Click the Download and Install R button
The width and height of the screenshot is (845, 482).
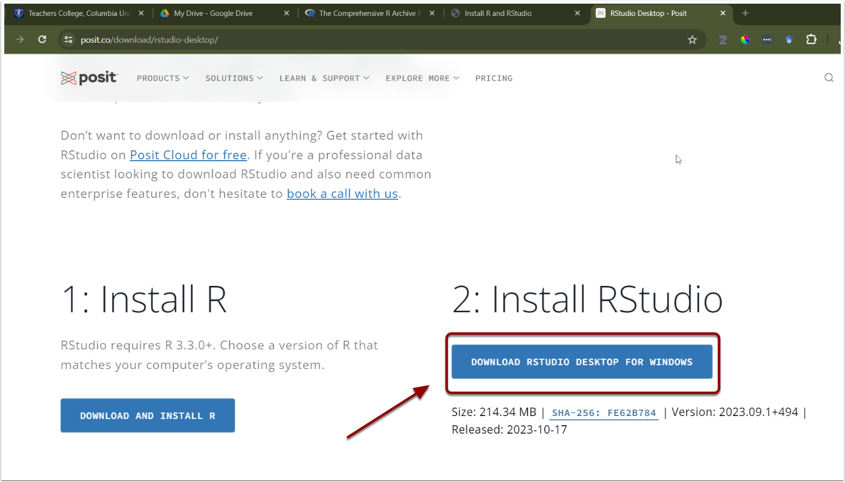click(x=147, y=416)
